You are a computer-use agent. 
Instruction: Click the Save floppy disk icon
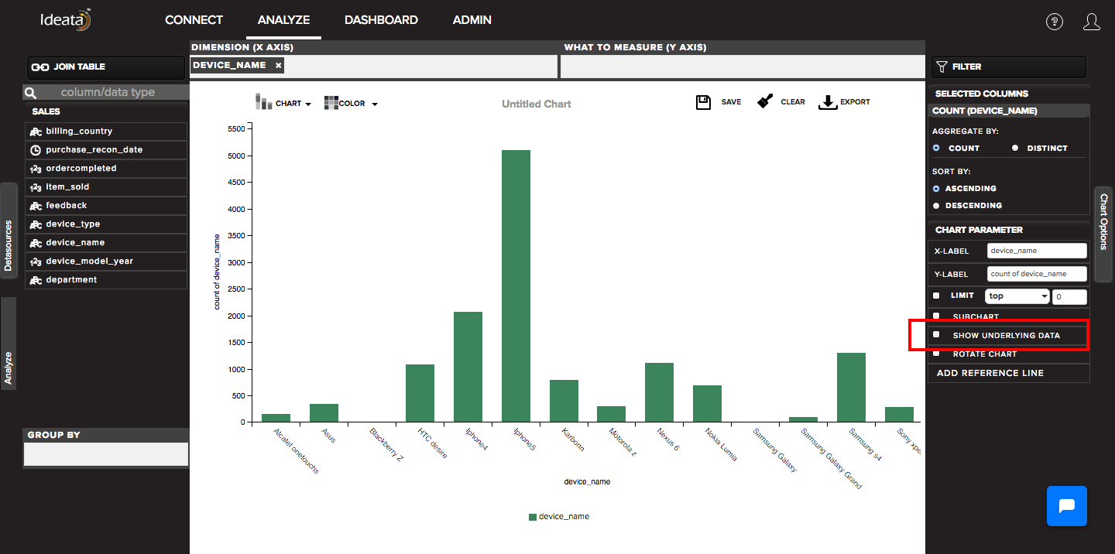click(704, 102)
